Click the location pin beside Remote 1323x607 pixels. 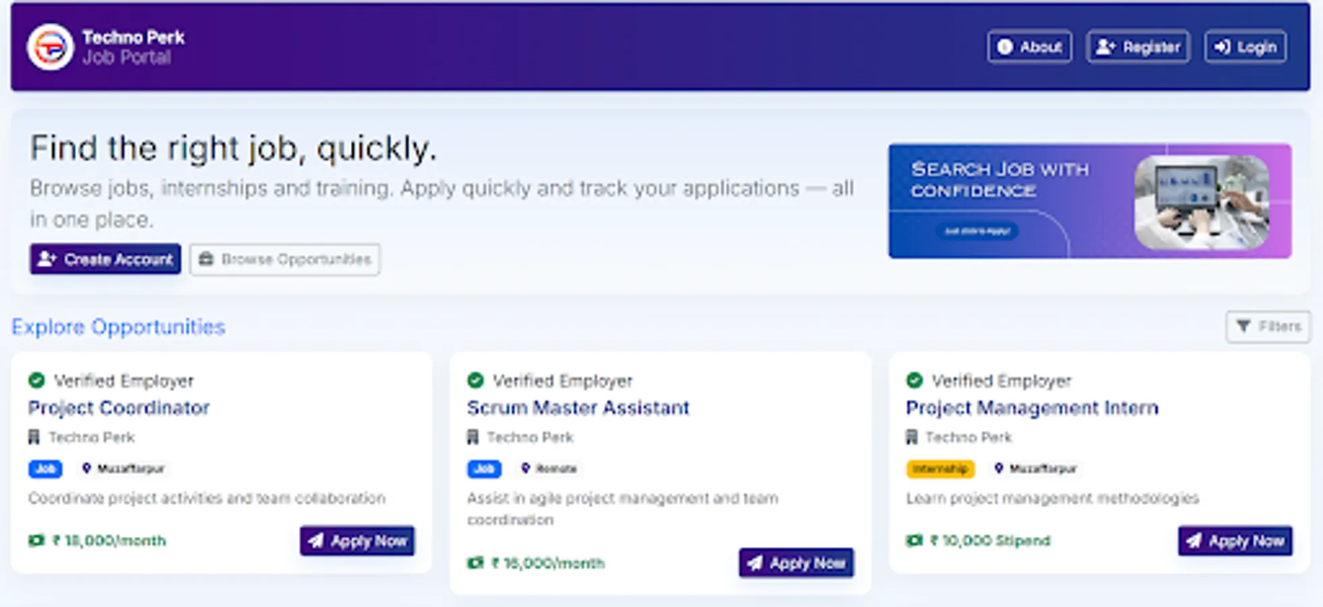click(x=526, y=468)
